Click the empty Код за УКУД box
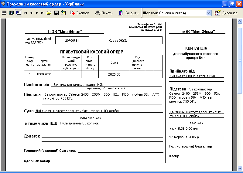This screenshot has height=173, width=243. pos(145,40)
